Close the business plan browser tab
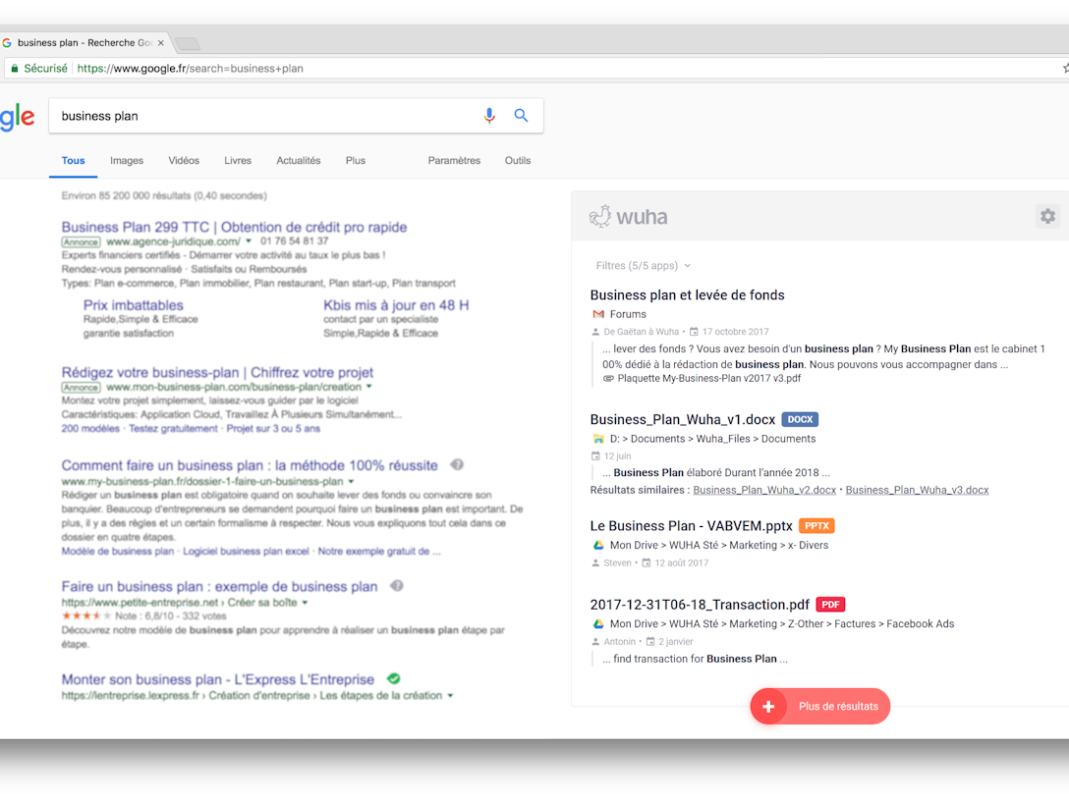 161,43
